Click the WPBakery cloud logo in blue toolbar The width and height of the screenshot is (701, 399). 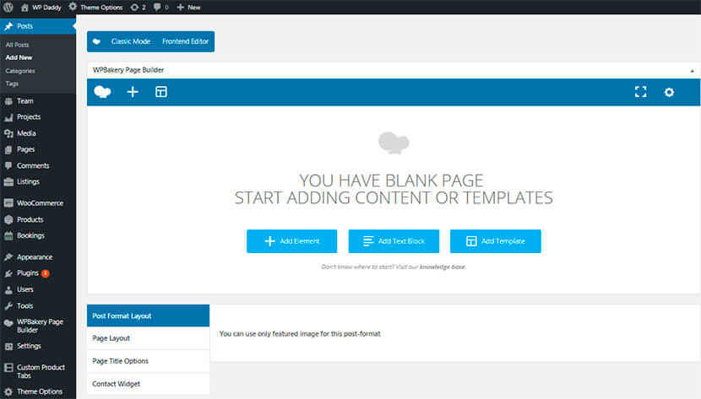point(102,92)
